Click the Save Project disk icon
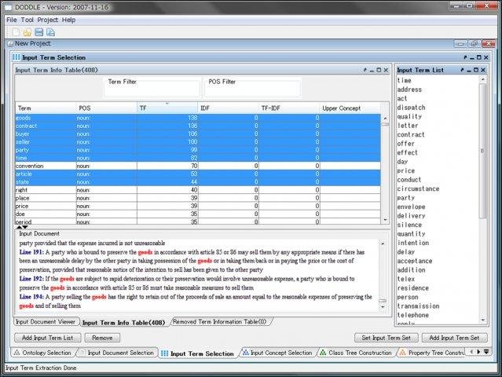The width and height of the screenshot is (502, 377). (39, 32)
